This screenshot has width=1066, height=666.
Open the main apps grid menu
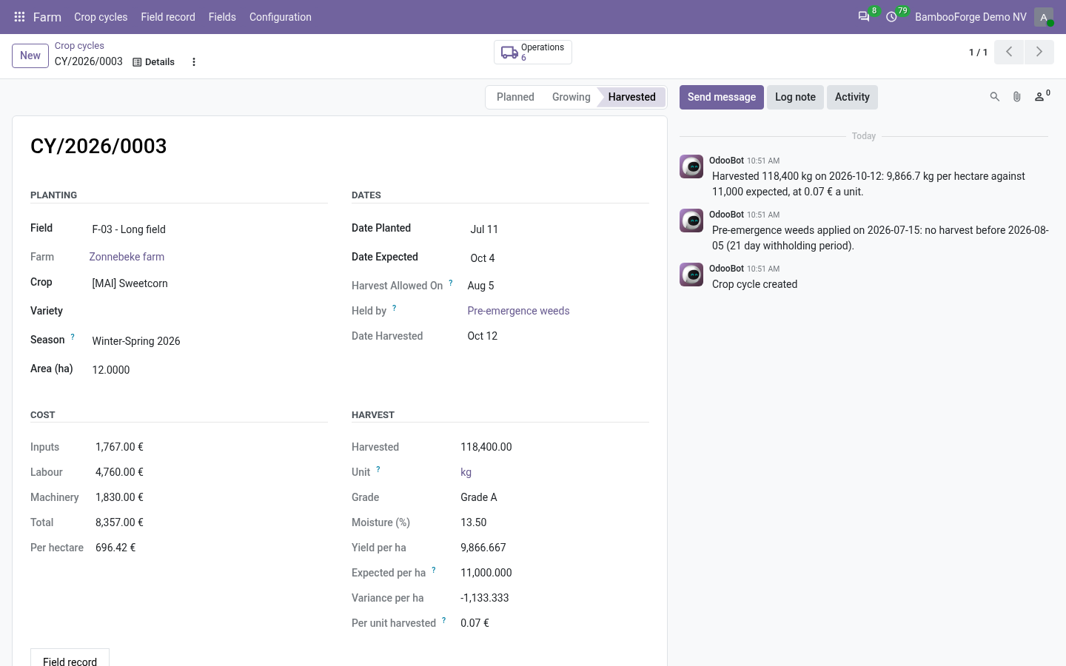coord(20,17)
